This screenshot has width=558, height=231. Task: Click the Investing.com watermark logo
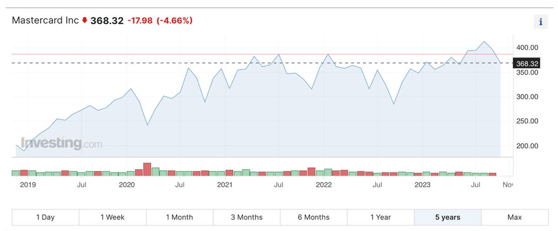coord(61,143)
